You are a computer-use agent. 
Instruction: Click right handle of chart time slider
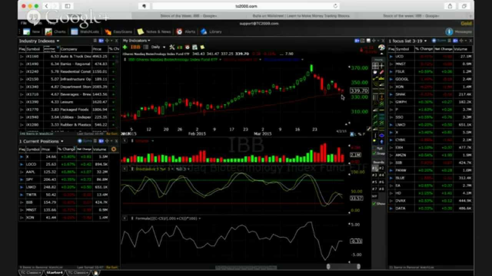pyautogui.click(x=358, y=266)
